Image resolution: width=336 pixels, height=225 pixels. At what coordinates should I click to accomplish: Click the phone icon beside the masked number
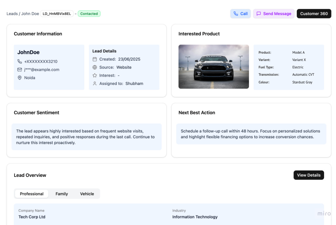(20, 62)
